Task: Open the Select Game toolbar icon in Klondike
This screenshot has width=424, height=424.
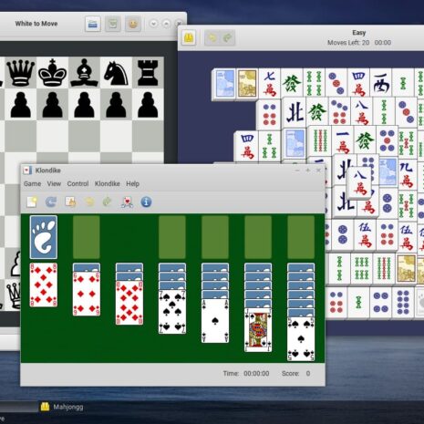Action: coord(70,202)
